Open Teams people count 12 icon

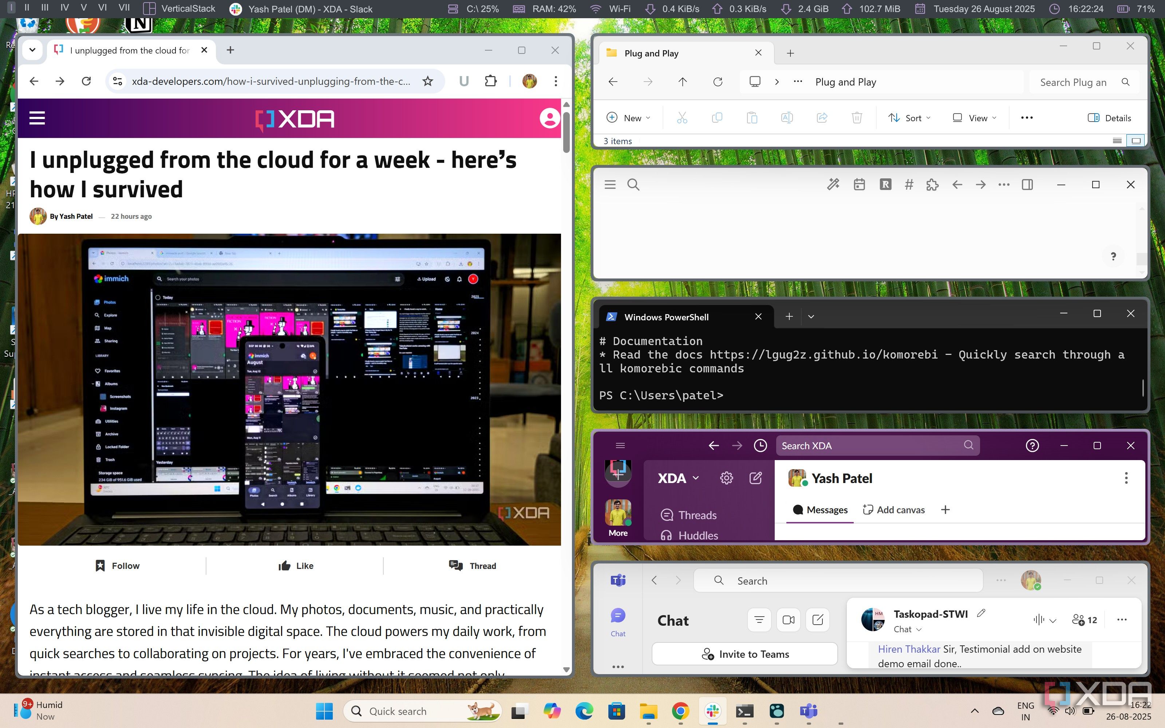coord(1084,620)
